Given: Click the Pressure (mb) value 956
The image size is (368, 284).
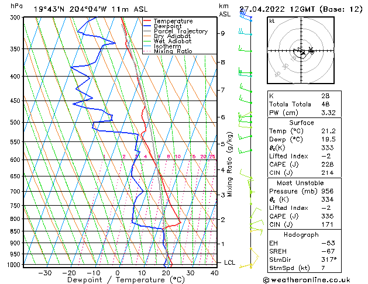Looking at the screenshot, I should click(328, 191).
